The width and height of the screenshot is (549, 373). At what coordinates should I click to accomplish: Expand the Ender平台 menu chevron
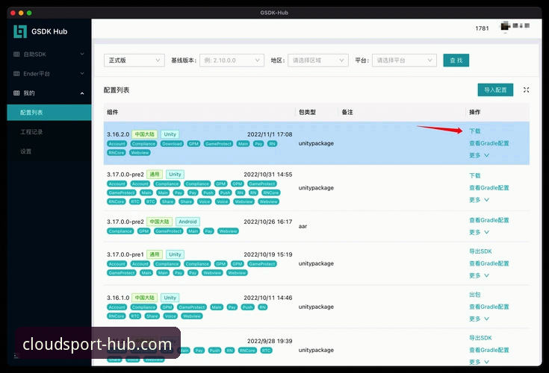[82, 73]
